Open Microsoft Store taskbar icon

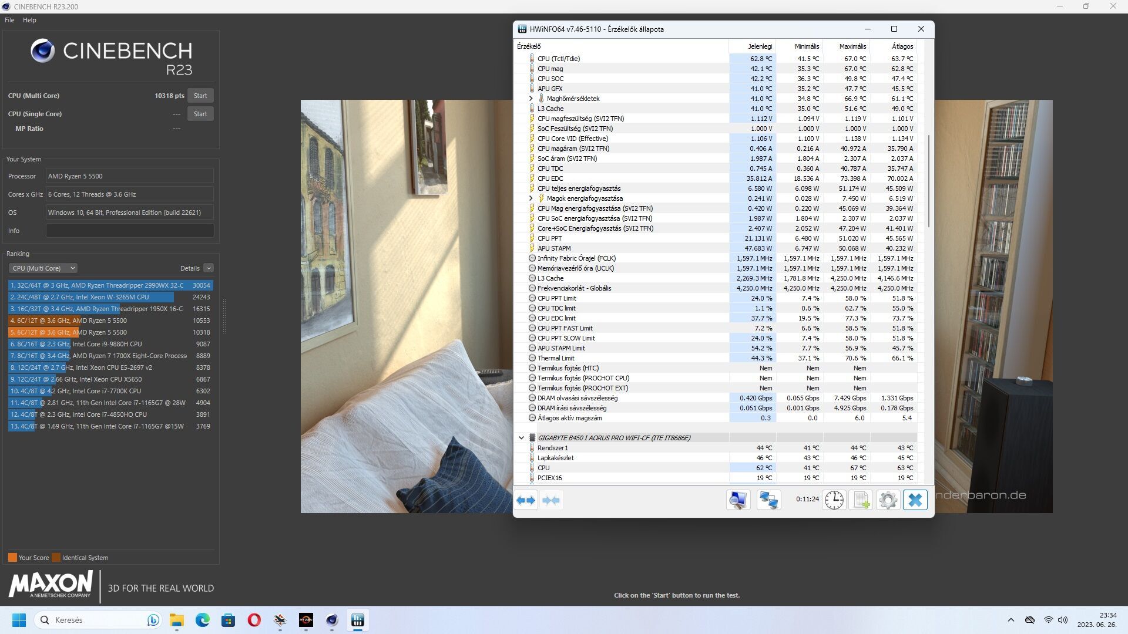(228, 620)
